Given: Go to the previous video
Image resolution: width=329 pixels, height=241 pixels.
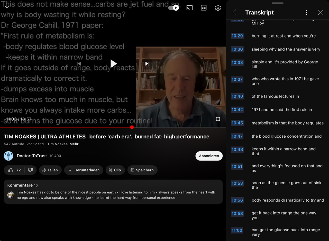Looking at the screenshot, I should [79, 64].
